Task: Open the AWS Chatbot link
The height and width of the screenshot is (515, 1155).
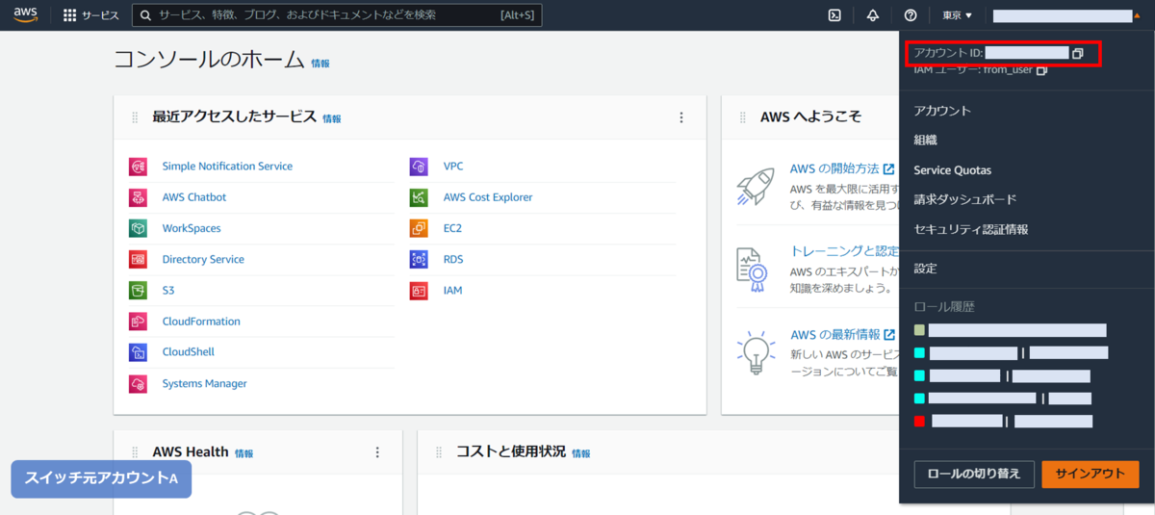Action: tap(194, 197)
